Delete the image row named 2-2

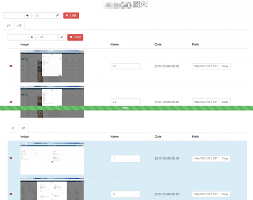11,102
